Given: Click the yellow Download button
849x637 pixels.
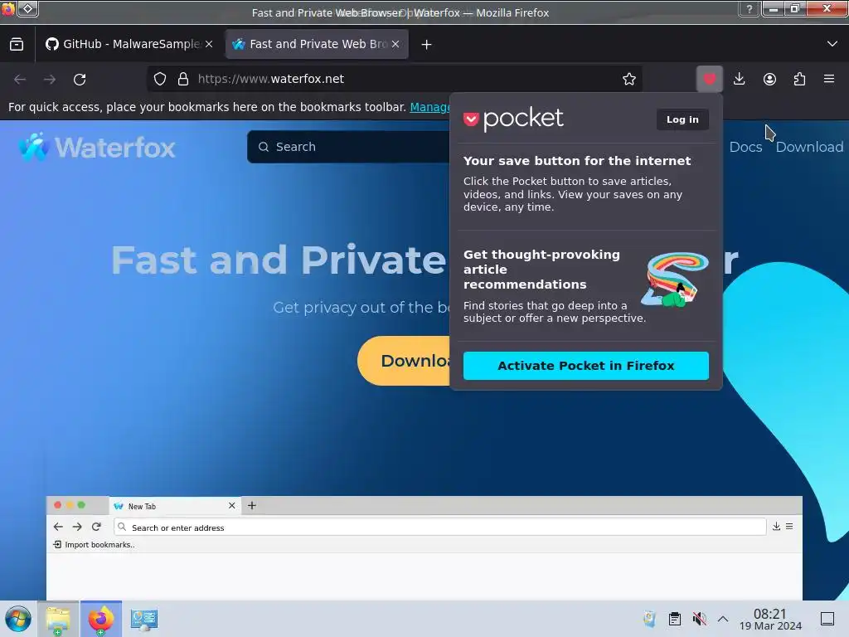Looking at the screenshot, I should 404,361.
